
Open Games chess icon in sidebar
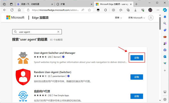click(165, 43)
